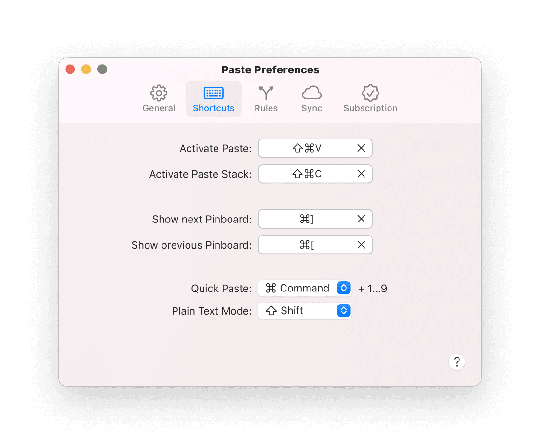Switch to the Sync tab label
Viewport: 540px width, 444px height.
pyautogui.click(x=311, y=108)
